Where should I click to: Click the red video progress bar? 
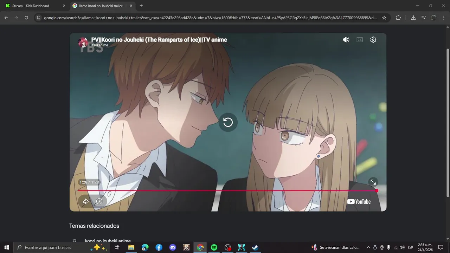(227, 191)
